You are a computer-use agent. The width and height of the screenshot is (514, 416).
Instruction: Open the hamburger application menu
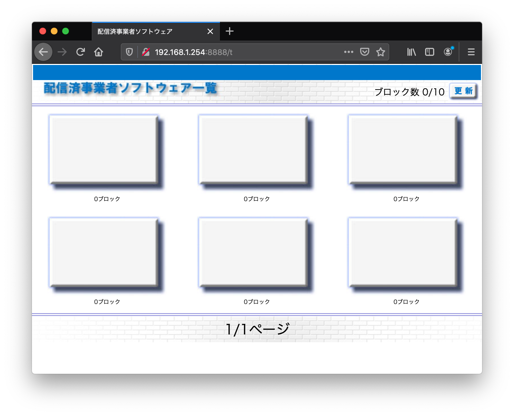[x=471, y=52]
